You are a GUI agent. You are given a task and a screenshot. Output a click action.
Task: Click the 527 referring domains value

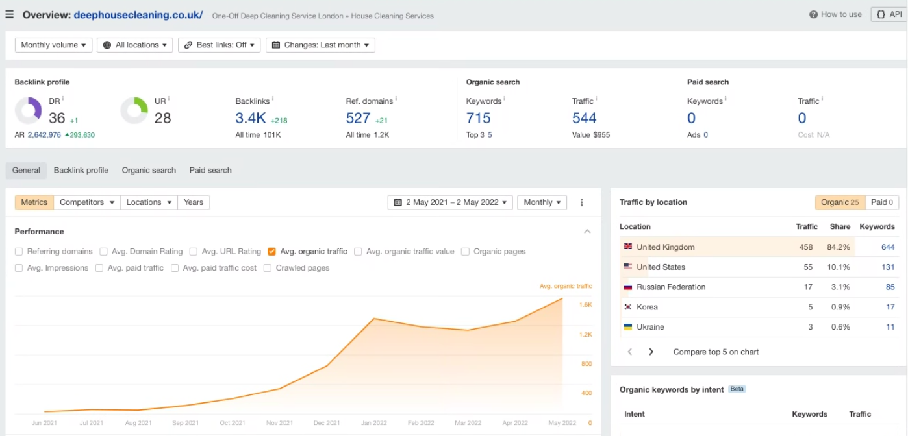pos(358,118)
